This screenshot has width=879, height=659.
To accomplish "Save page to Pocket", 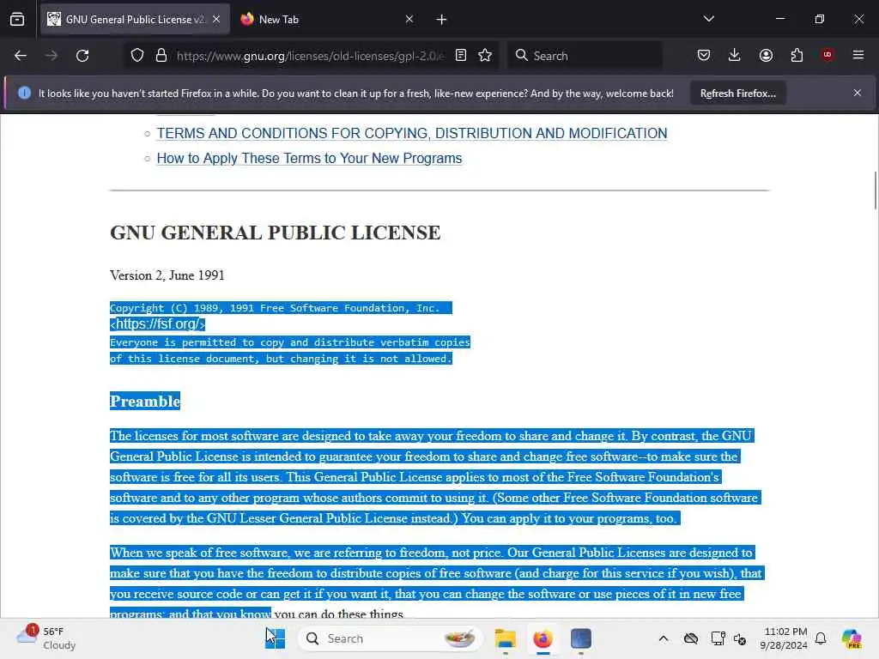I will (704, 55).
